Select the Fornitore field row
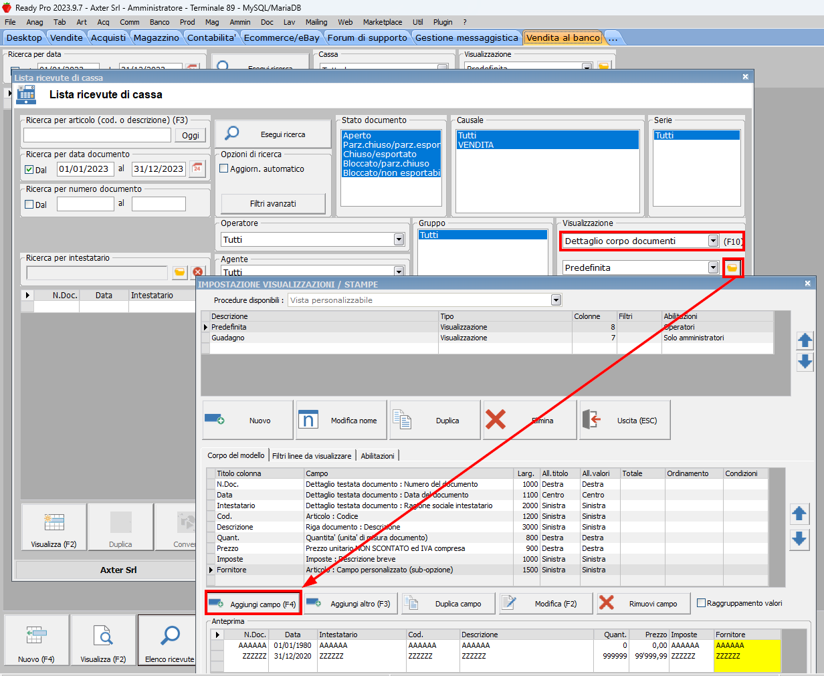 [x=487, y=570]
